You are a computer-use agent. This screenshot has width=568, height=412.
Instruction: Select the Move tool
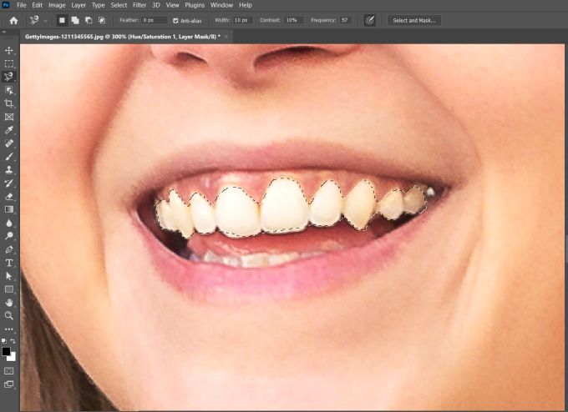point(9,50)
